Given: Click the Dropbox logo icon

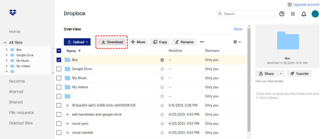Looking at the screenshot, I should 13,13.
